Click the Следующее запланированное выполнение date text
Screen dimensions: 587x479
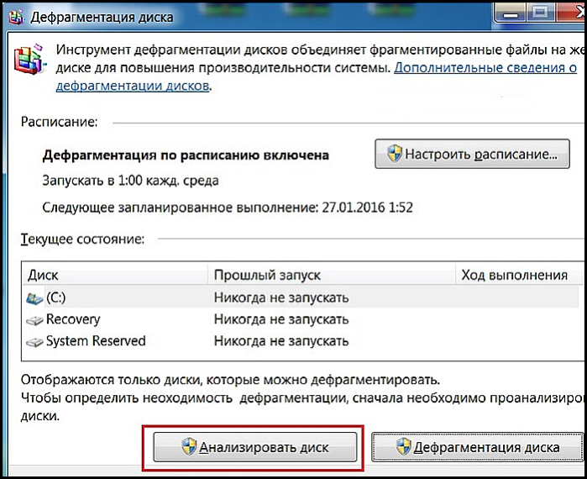(228, 207)
